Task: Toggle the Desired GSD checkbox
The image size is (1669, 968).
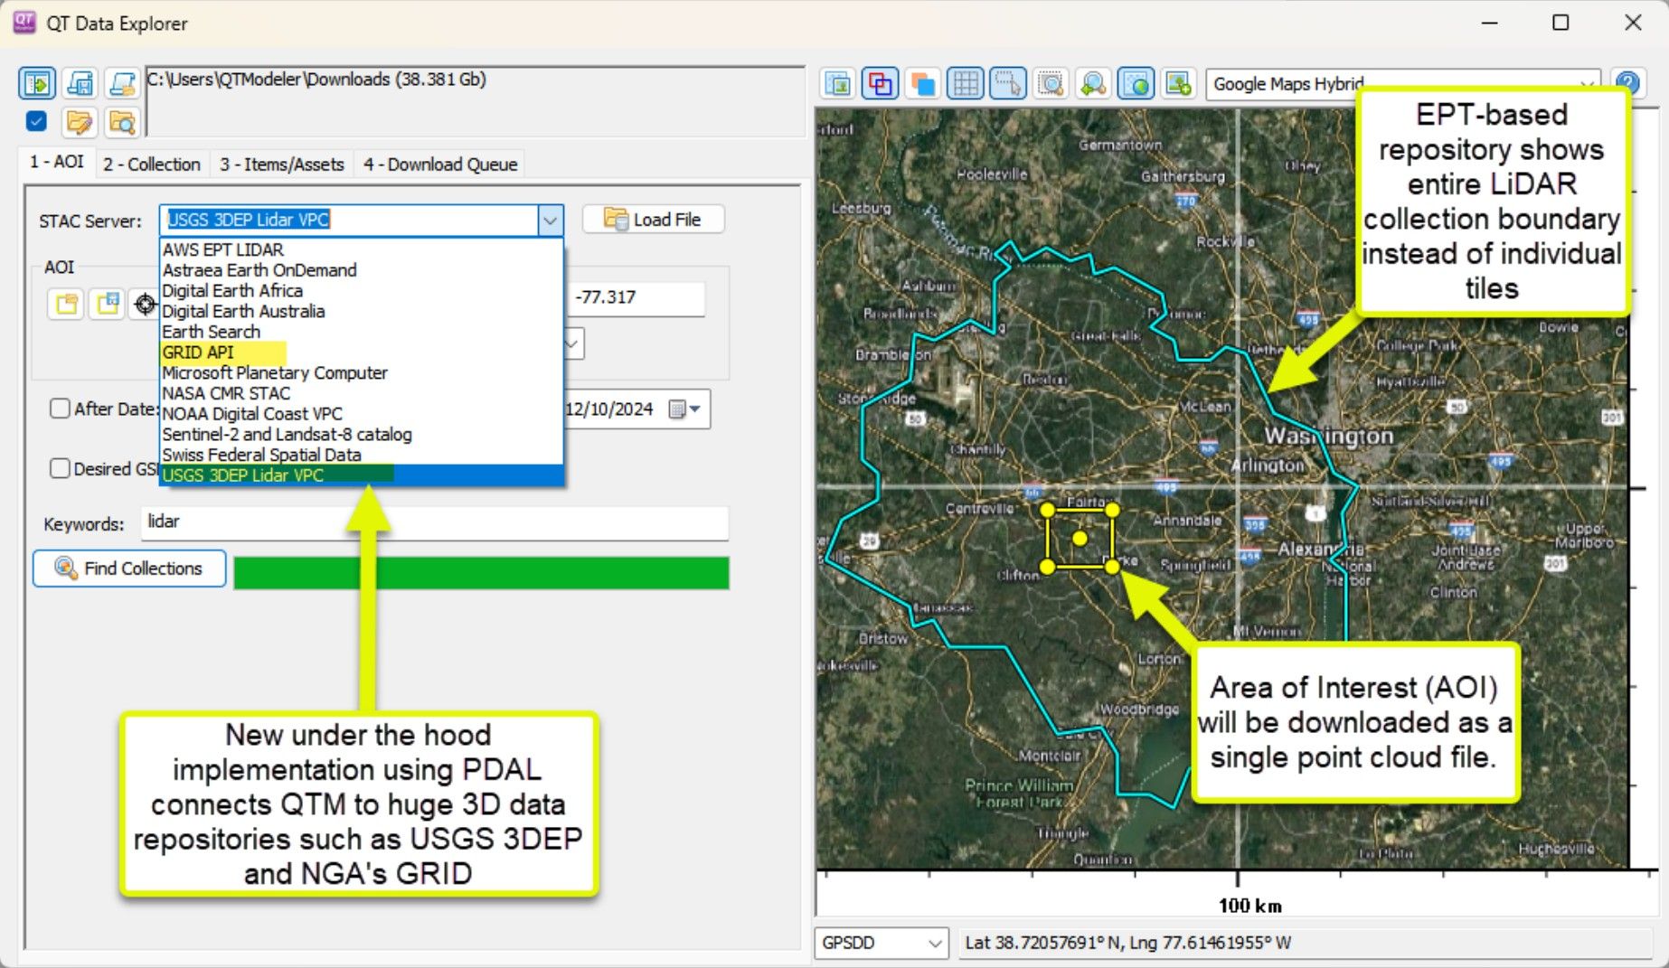Action: tap(60, 468)
